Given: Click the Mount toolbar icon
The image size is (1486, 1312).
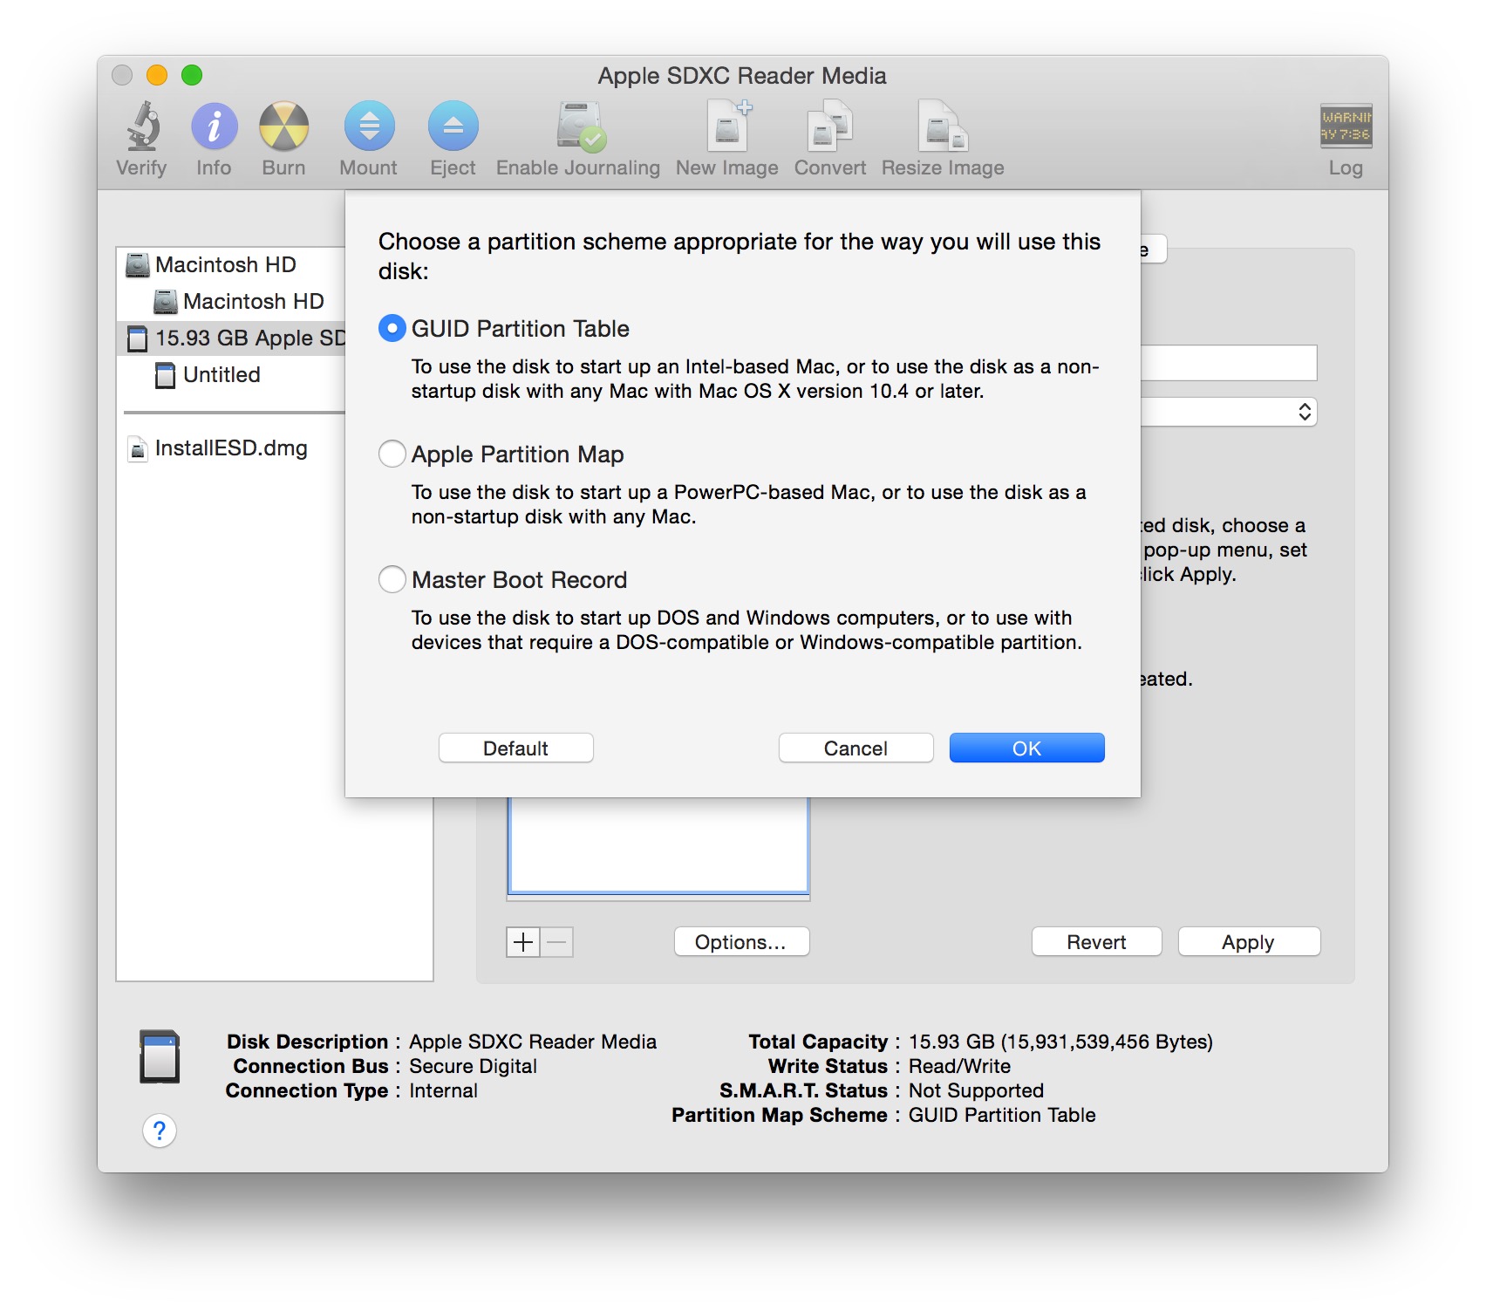Looking at the screenshot, I should 369,126.
